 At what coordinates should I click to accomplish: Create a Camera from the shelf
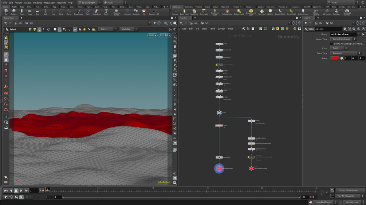175,12
